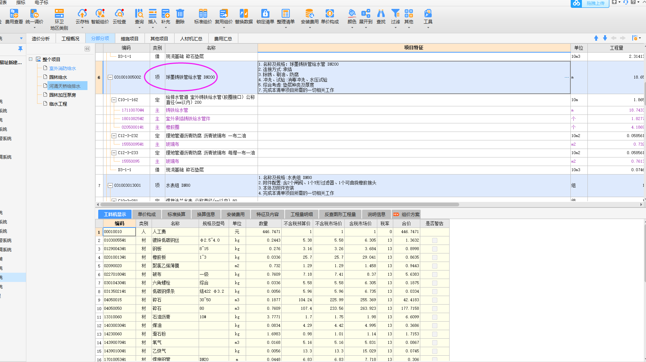This screenshot has width=646, height=362.
Task: Move row up with blue arrow
Action: (596, 38)
